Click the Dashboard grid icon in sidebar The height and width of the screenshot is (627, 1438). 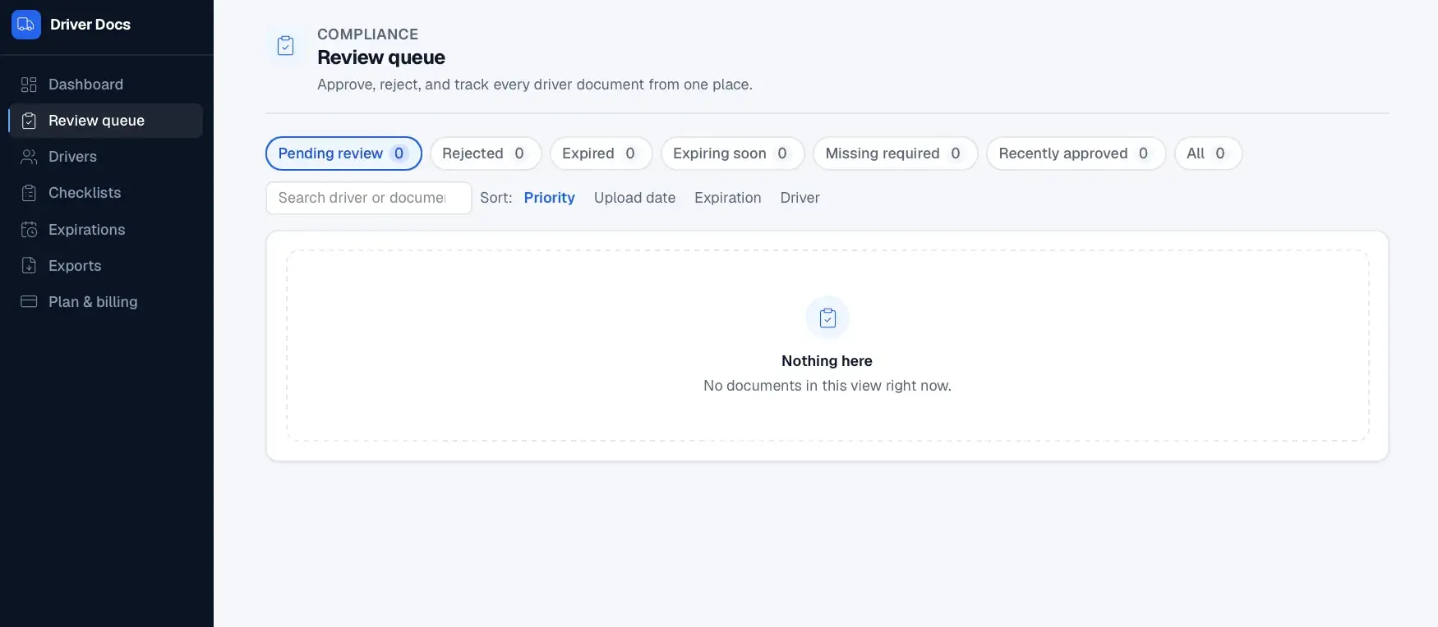(x=29, y=85)
